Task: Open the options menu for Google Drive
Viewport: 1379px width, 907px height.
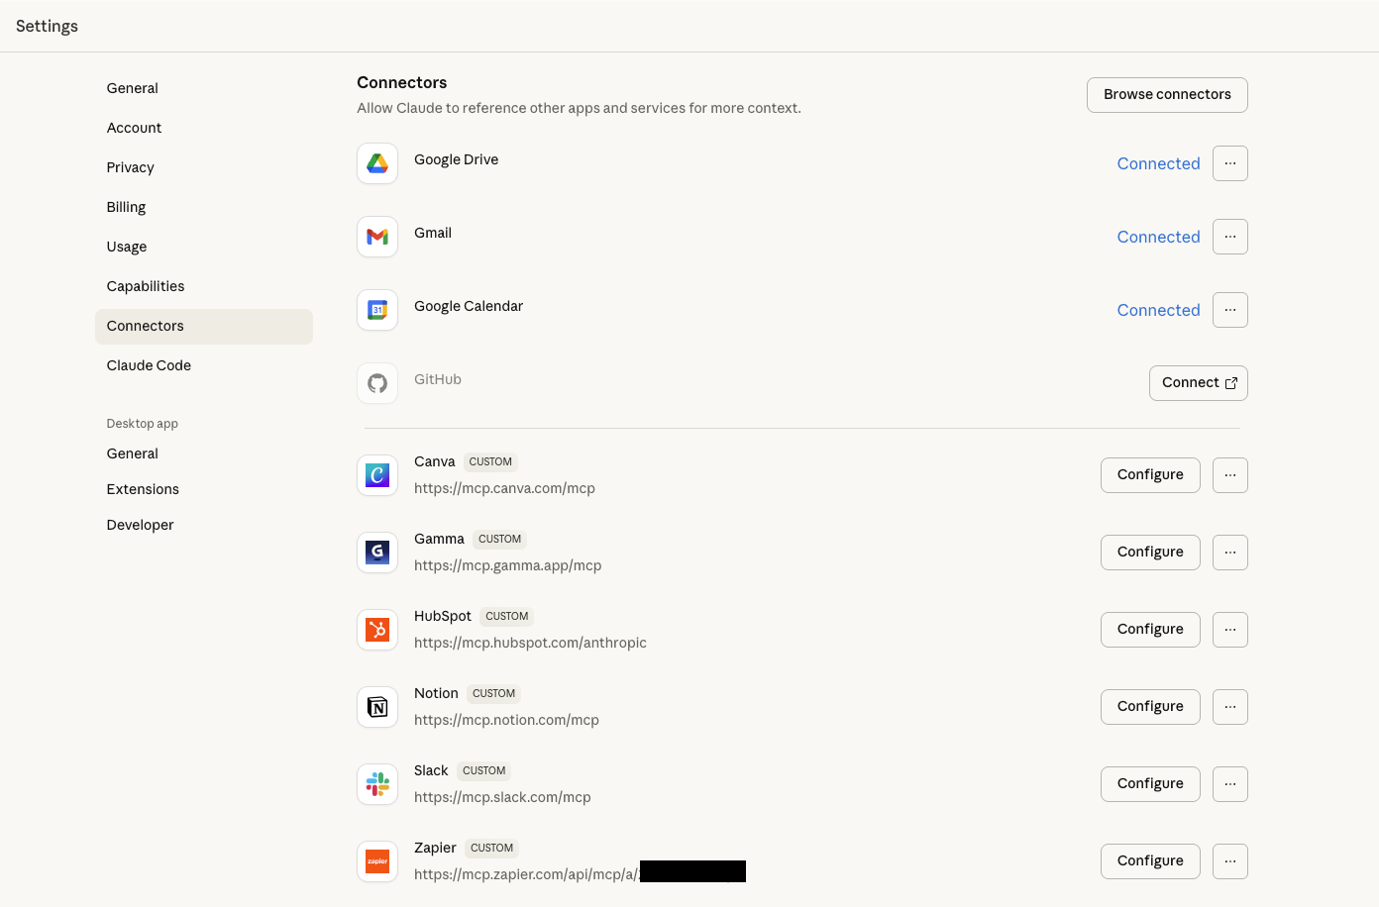Action: click(1229, 163)
